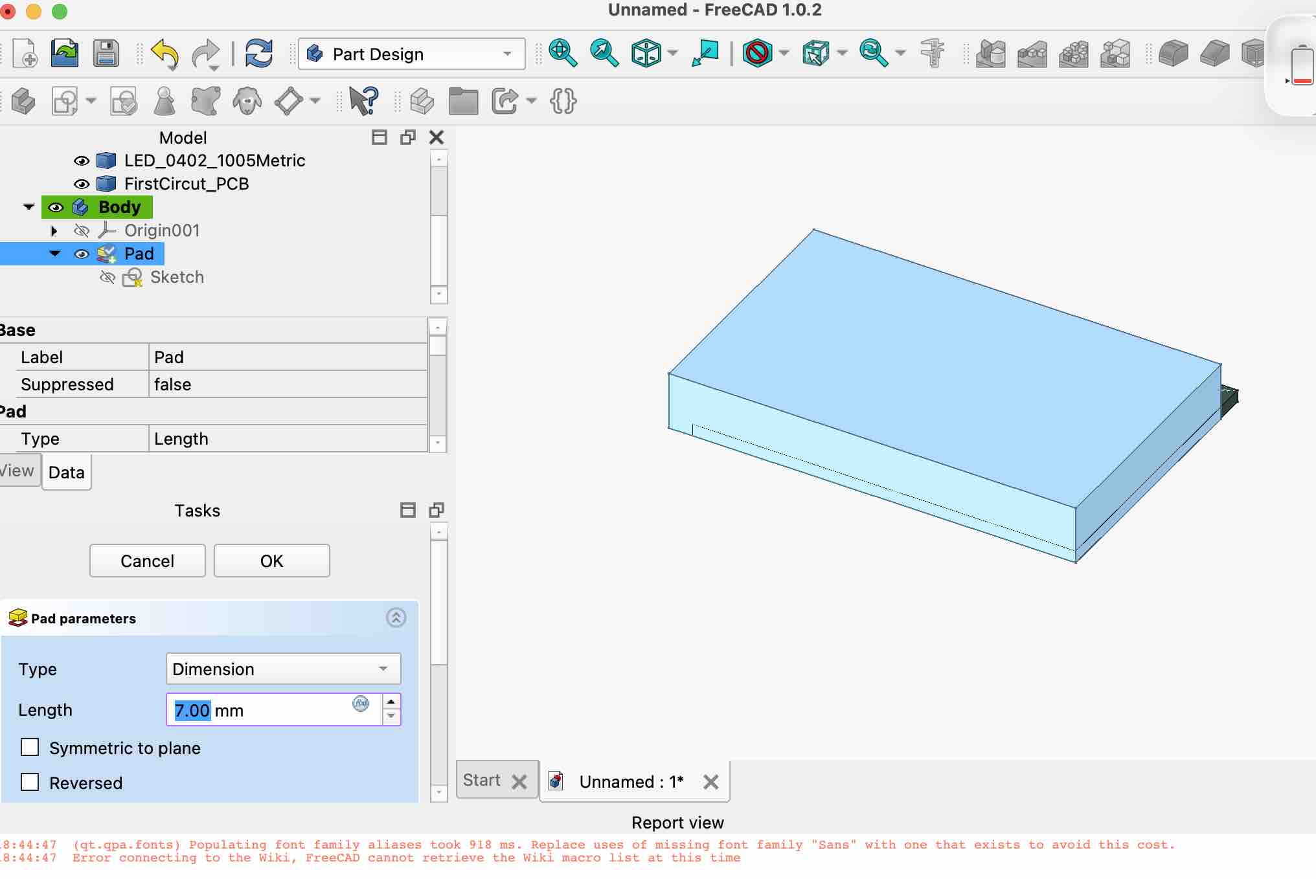
Task: Increase Length with the up stepper
Action: point(391,702)
